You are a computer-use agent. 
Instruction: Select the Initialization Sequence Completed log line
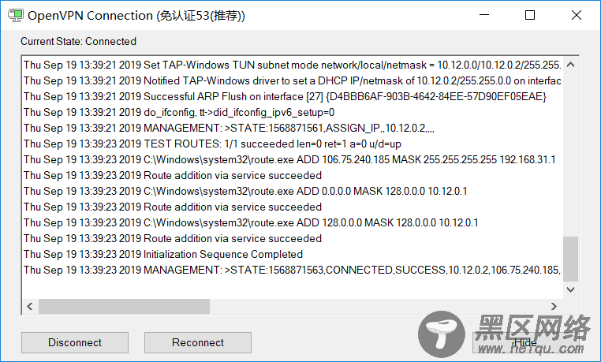[163, 255]
